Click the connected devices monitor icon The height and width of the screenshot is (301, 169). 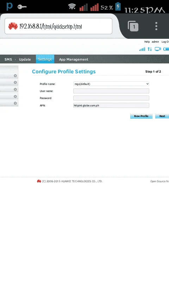(158, 49)
